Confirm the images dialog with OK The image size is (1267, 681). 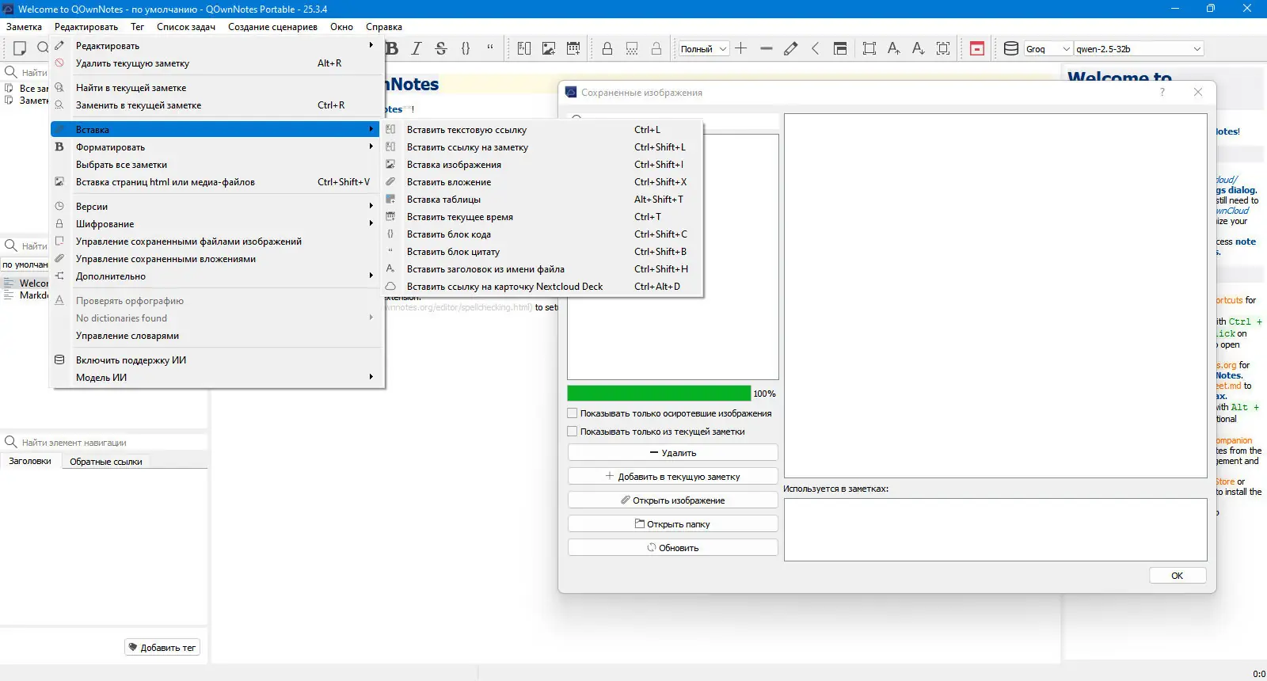pos(1178,576)
